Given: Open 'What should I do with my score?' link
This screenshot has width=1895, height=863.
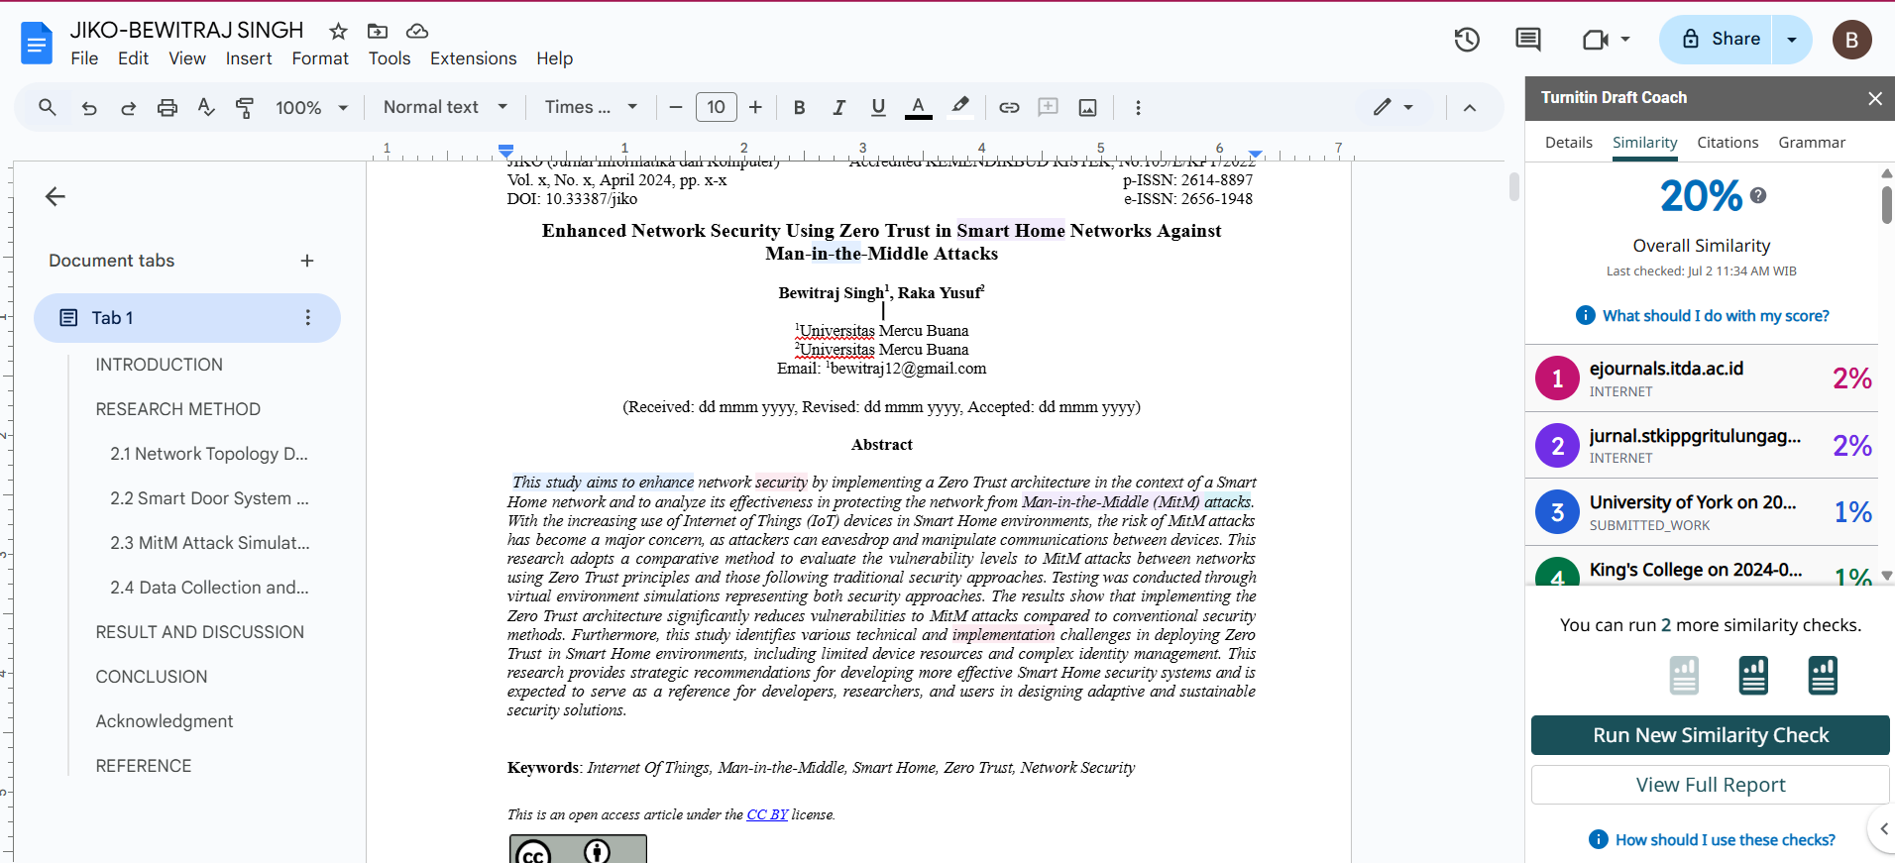Looking at the screenshot, I should [x=1716, y=316].
